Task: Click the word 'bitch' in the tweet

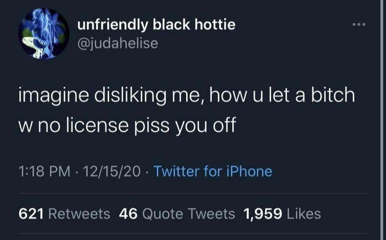Action: 333,95
